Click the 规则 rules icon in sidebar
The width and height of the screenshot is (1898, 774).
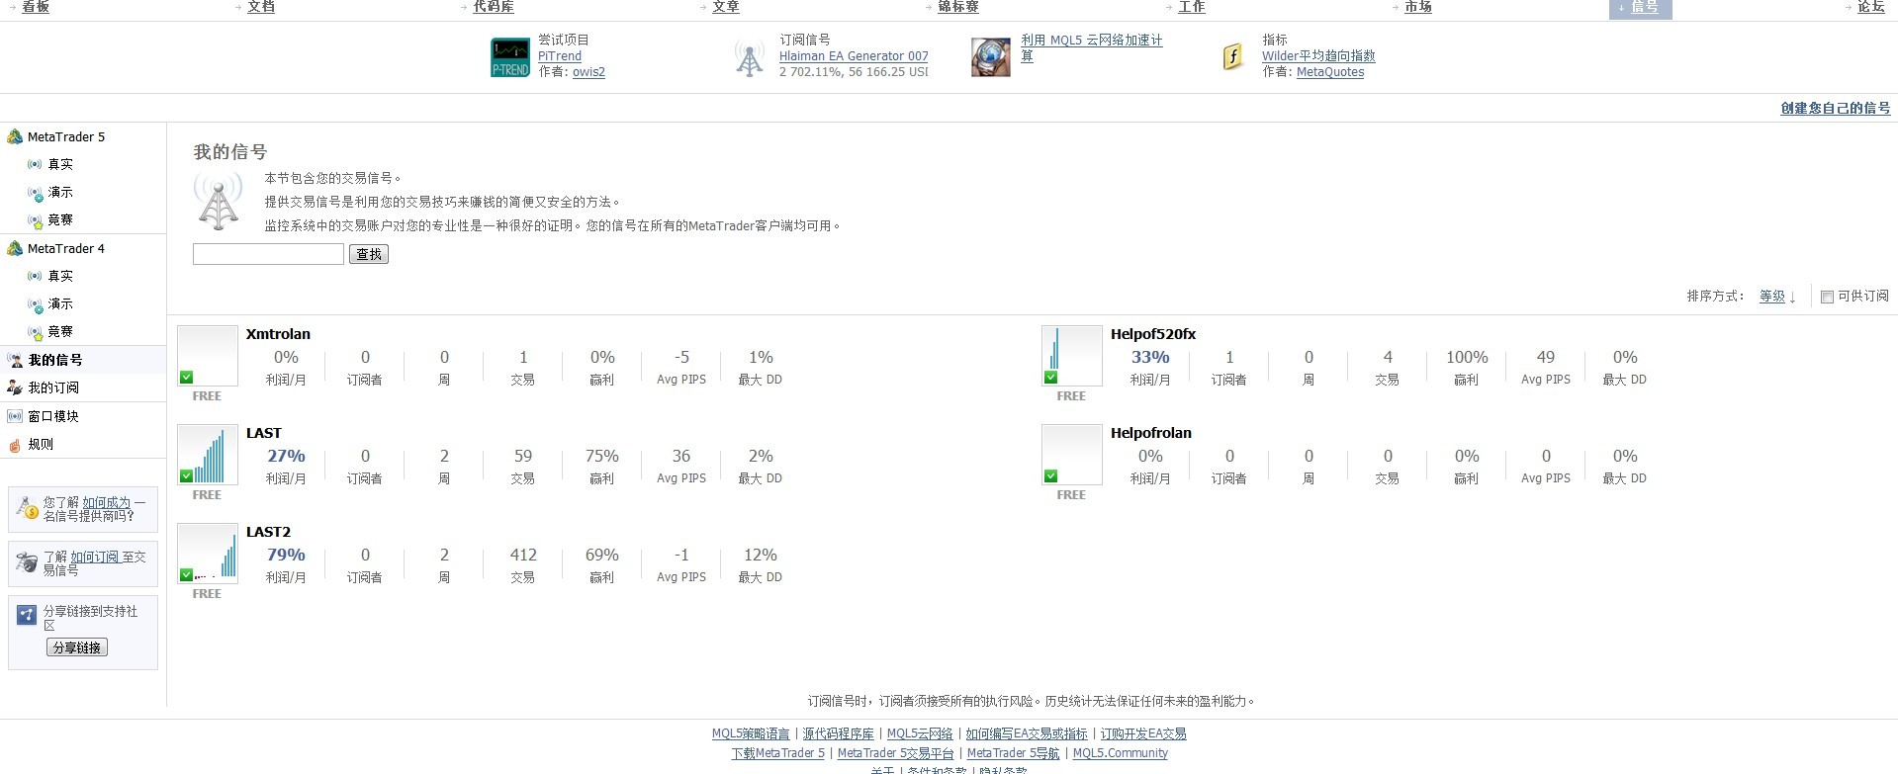click(15, 445)
